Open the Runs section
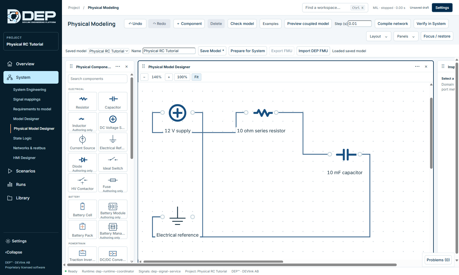This screenshot has height=275, width=459. tap(31, 184)
